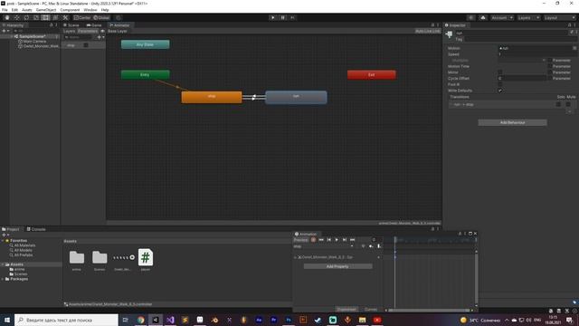Select the Move tool in toolbar

(x=17, y=18)
